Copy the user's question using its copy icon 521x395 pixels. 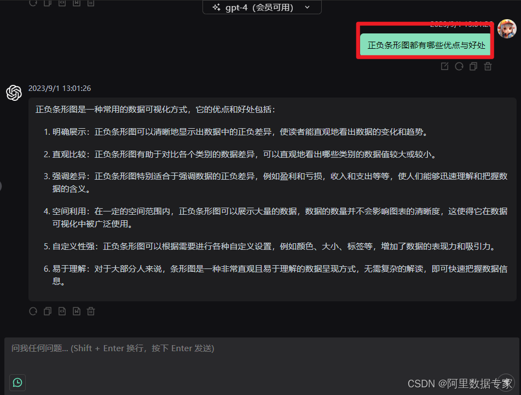pos(473,66)
